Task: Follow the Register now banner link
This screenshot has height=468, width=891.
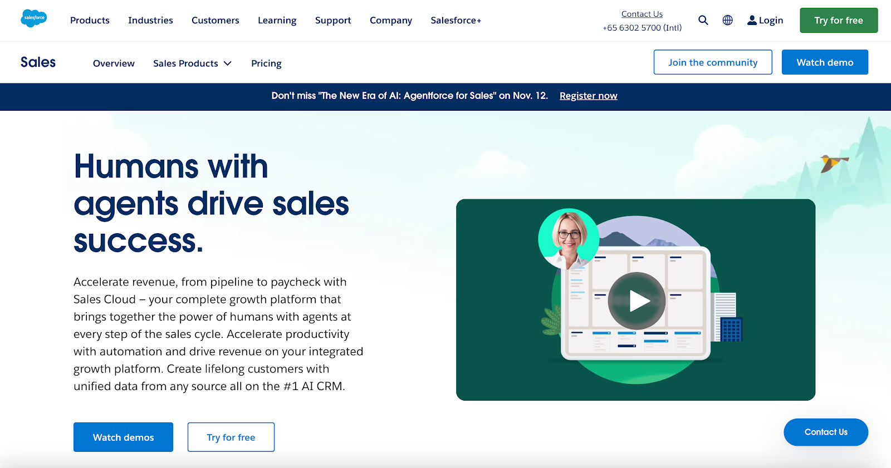Action: [588, 96]
